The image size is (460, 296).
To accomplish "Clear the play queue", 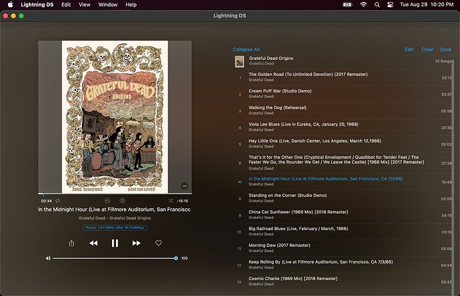I will pos(427,49).
